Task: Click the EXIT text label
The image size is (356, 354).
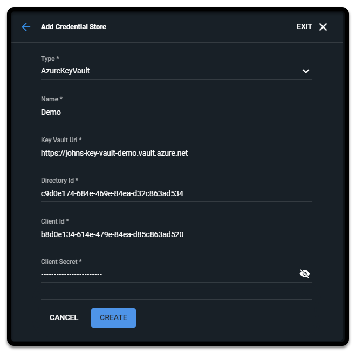Action: tap(304, 27)
